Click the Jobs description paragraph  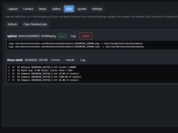92,17
